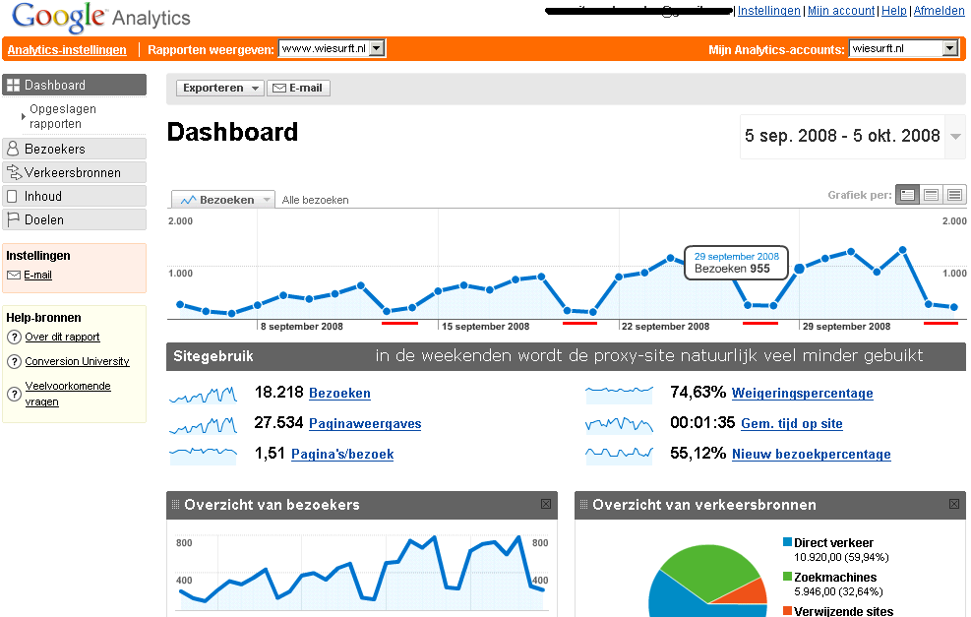
Task: Open the date range selector arrow
Action: click(955, 136)
